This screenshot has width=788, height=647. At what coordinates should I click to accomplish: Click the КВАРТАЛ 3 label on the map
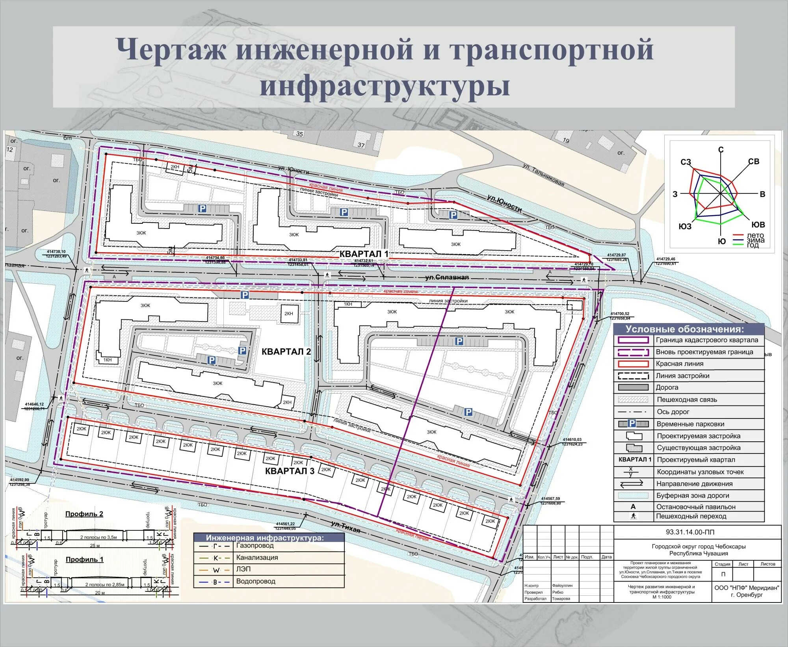[290, 471]
